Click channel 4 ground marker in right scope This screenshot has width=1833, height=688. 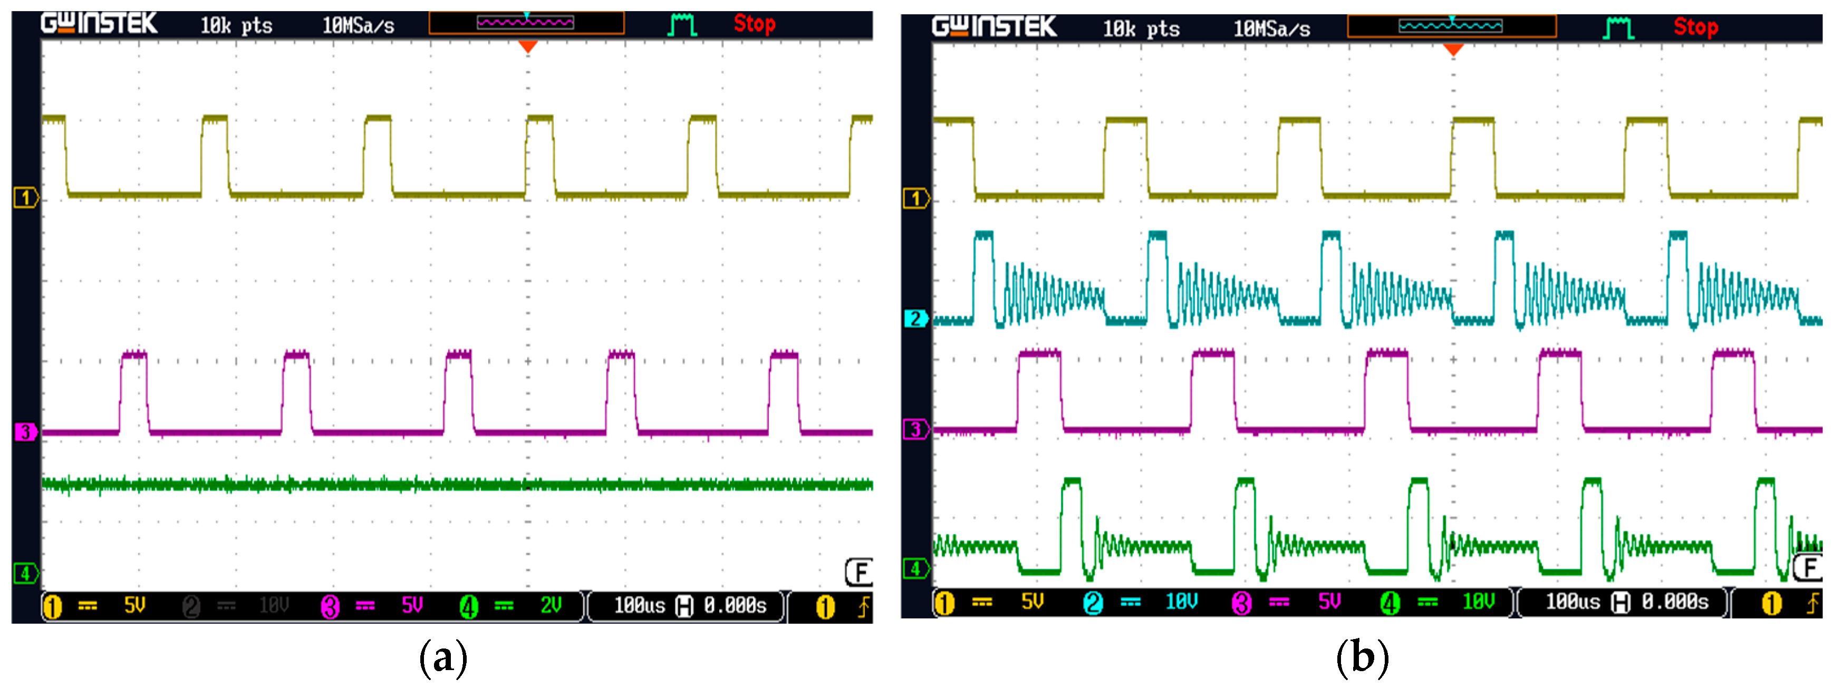916,568
